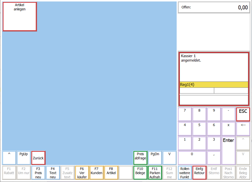Click the Artikel anlegen tile
This screenshot has height=182, width=252.
click(x=20, y=16)
